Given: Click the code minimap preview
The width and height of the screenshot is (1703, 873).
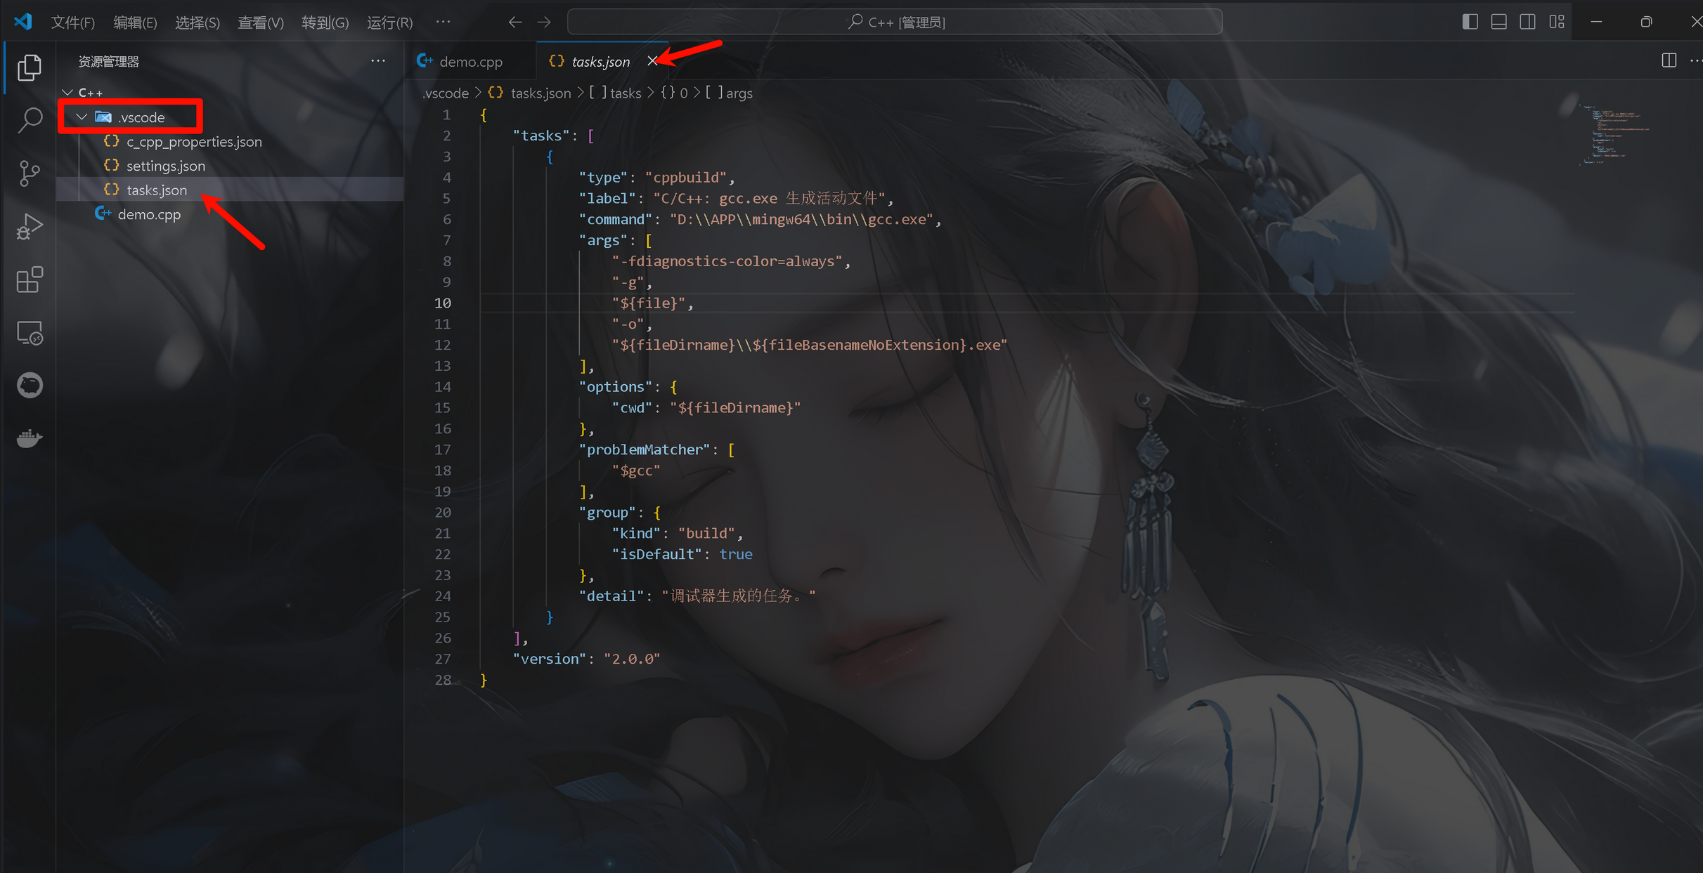Looking at the screenshot, I should (x=1614, y=134).
